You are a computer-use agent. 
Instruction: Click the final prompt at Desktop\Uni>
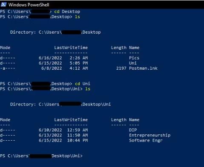tap(41, 156)
